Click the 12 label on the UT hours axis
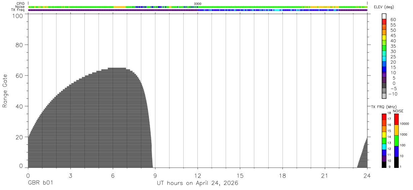The height and width of the screenshot is (190, 413). point(197,176)
